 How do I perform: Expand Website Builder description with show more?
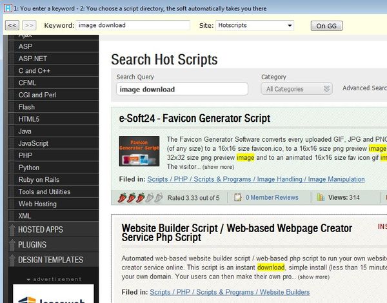tap(313, 277)
